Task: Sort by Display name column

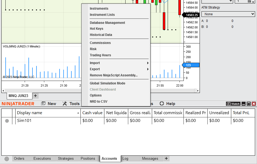Action: point(48,113)
